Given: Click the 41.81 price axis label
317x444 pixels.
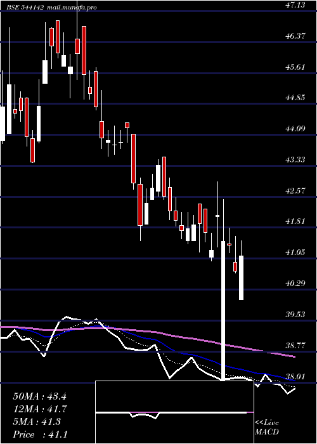Looking at the screenshot, I should 295,221.
